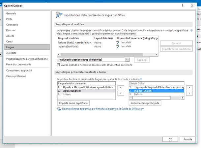Click the Rimuovi button
This screenshot has width=201, height=148.
pyautogui.click(x=176, y=43)
